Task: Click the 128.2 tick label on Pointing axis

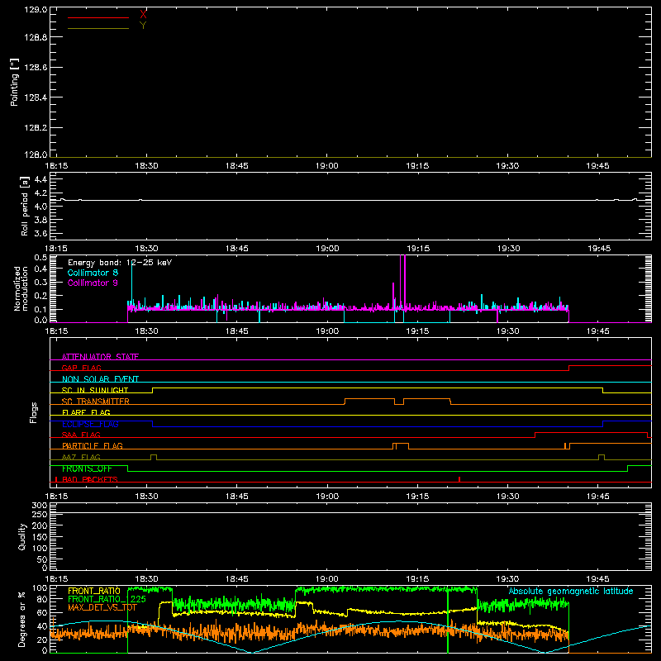Action: pyautogui.click(x=36, y=128)
